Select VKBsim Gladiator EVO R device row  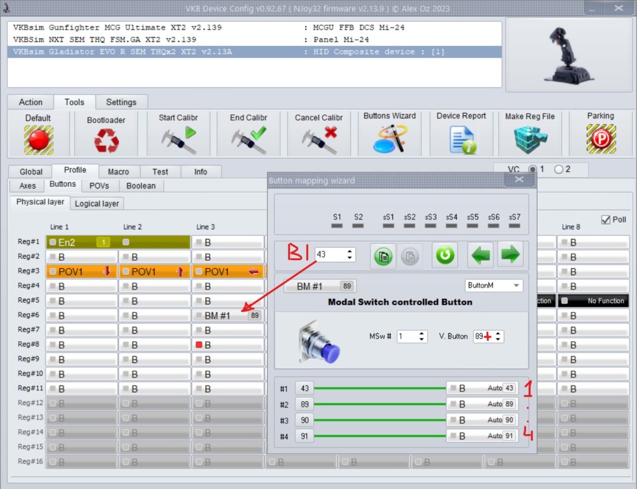click(254, 52)
